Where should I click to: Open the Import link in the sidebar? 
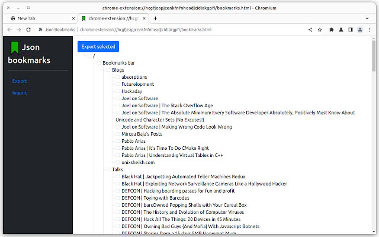19,92
